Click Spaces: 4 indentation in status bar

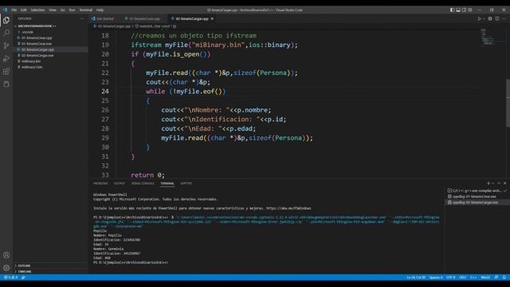(436, 277)
